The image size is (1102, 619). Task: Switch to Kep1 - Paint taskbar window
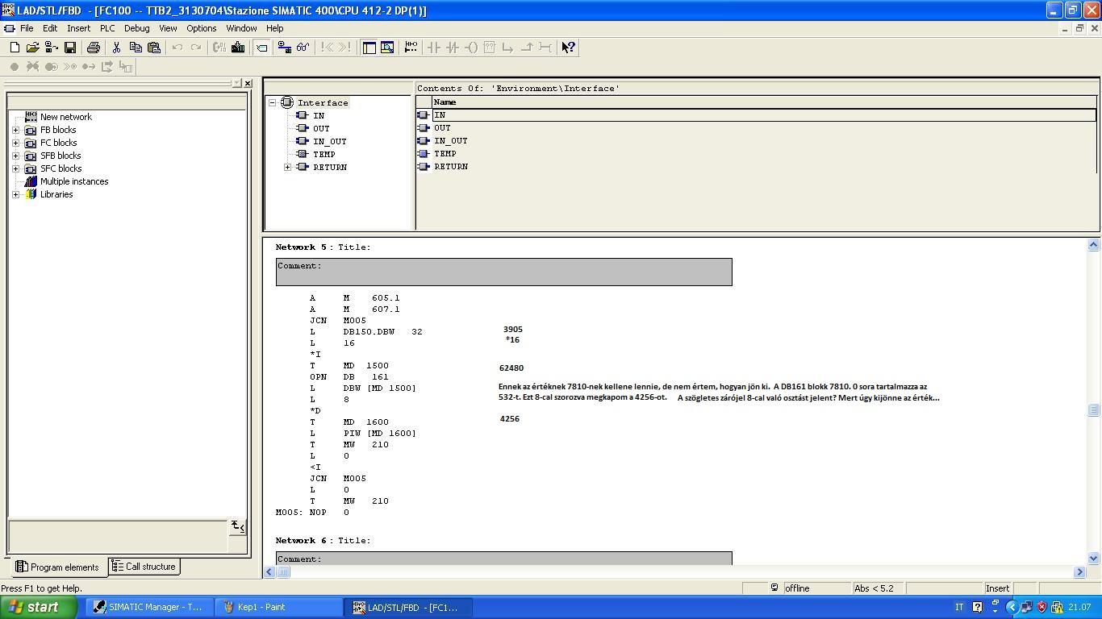pos(278,607)
